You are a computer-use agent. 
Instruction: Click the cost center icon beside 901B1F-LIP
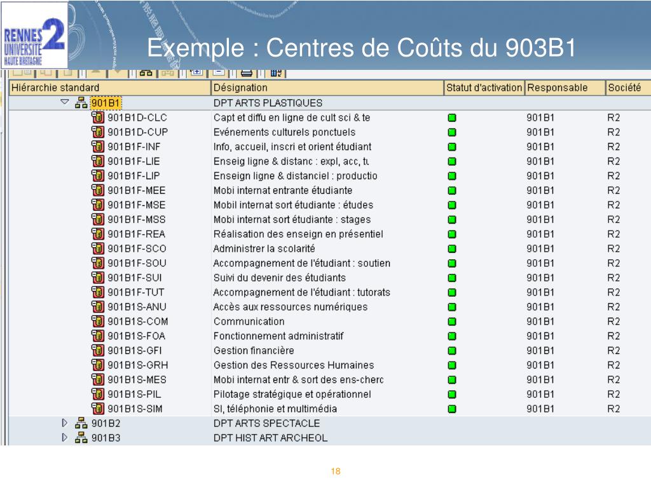click(97, 175)
